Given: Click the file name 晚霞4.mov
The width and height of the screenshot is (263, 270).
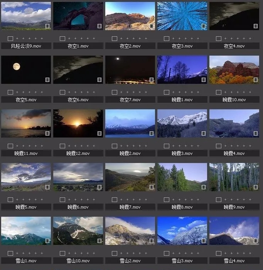Looking at the screenshot, I should tap(234, 153).
